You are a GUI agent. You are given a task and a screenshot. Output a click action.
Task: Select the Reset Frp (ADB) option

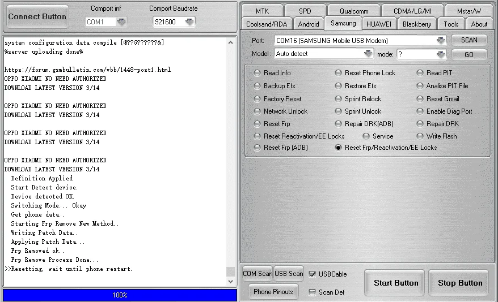tap(281, 148)
